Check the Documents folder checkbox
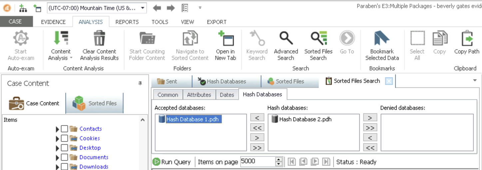Image resolution: width=482 pixels, height=170 pixels. pos(65,157)
